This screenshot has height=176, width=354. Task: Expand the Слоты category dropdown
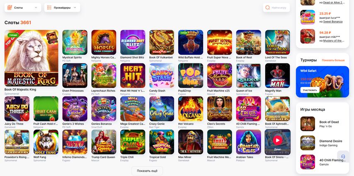tap(23, 7)
